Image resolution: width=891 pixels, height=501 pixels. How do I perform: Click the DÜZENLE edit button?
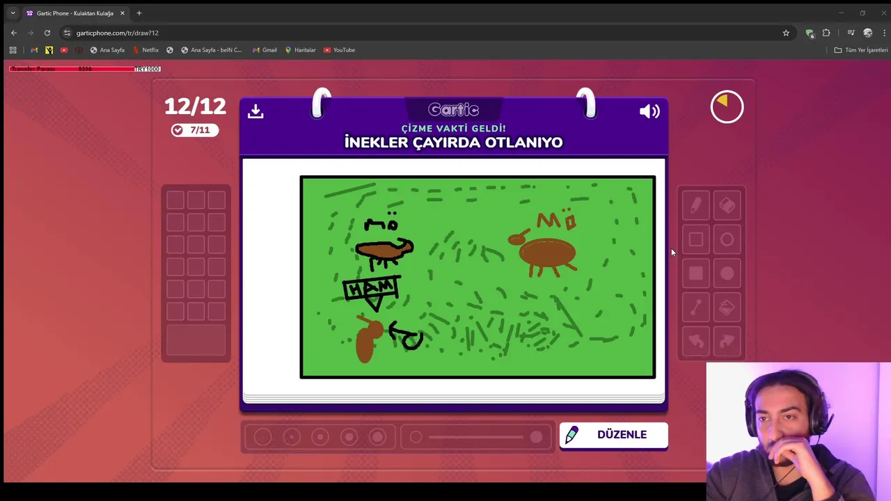pyautogui.click(x=613, y=435)
